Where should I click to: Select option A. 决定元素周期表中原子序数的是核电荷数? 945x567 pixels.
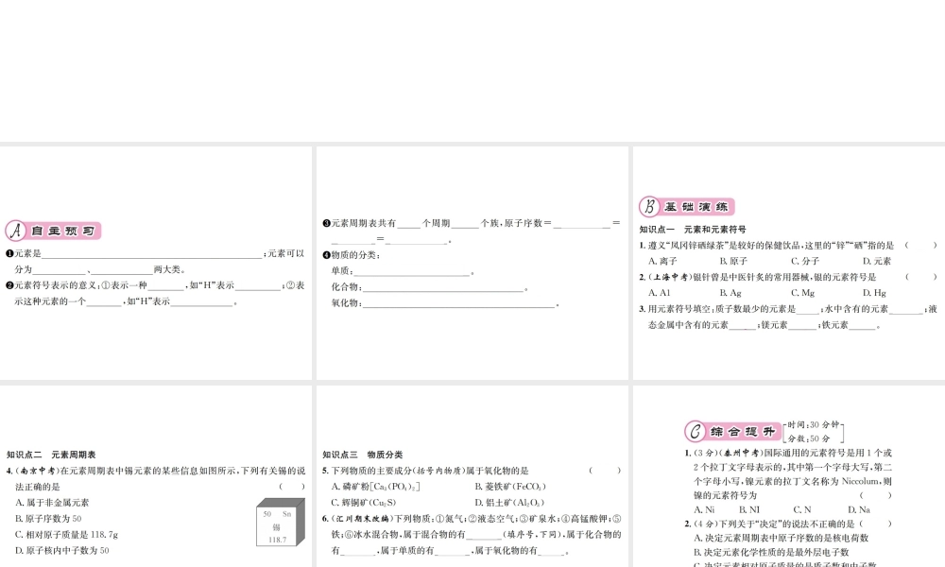pos(782,538)
